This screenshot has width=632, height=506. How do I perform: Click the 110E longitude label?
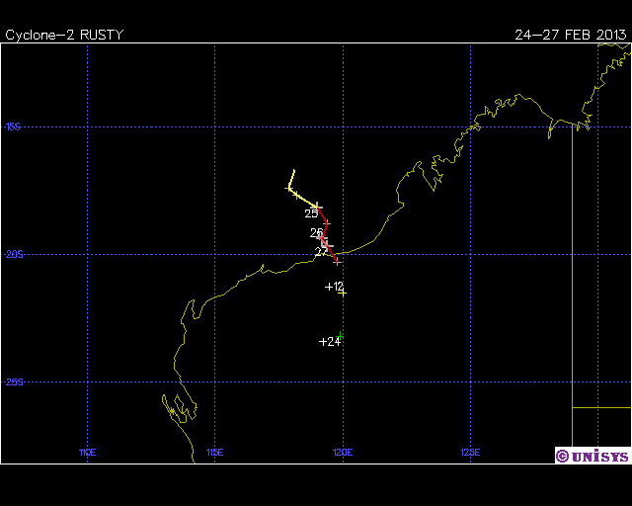coord(88,452)
